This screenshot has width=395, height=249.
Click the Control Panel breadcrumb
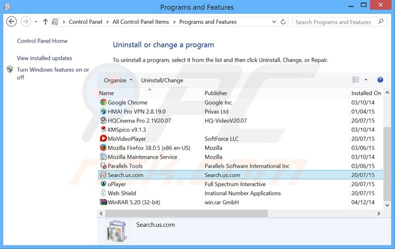point(85,22)
